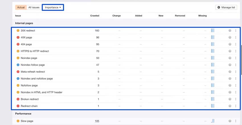242x125 pixels.
Task: Open the Noindex and nofollow page issue
Action: point(37,79)
